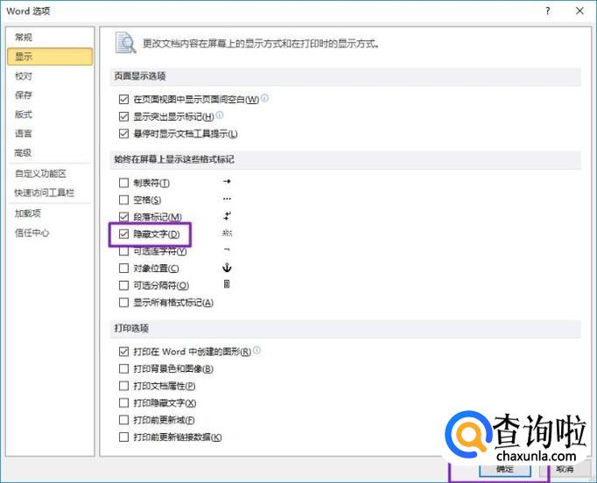Click the tab arrow symbol icon

[227, 181]
